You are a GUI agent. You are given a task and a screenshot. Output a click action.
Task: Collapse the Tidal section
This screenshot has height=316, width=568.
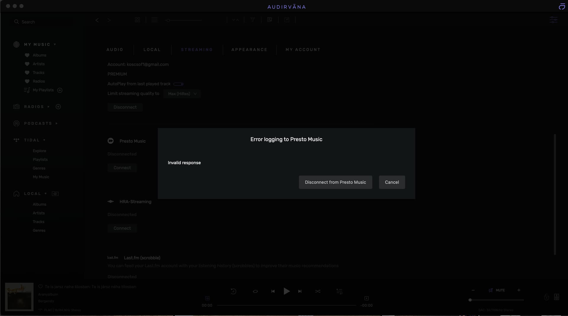(44, 140)
